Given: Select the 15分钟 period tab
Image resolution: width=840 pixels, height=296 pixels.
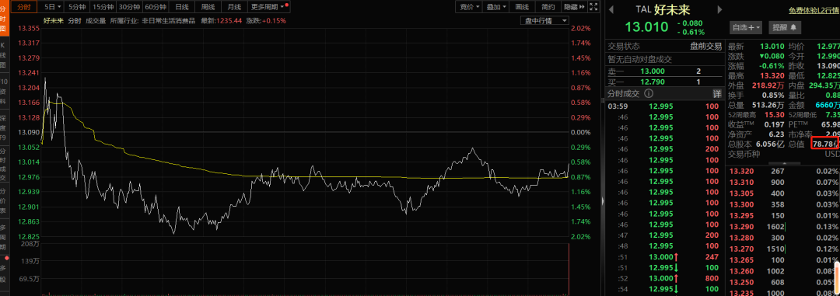Looking at the screenshot, I should click(x=103, y=7).
